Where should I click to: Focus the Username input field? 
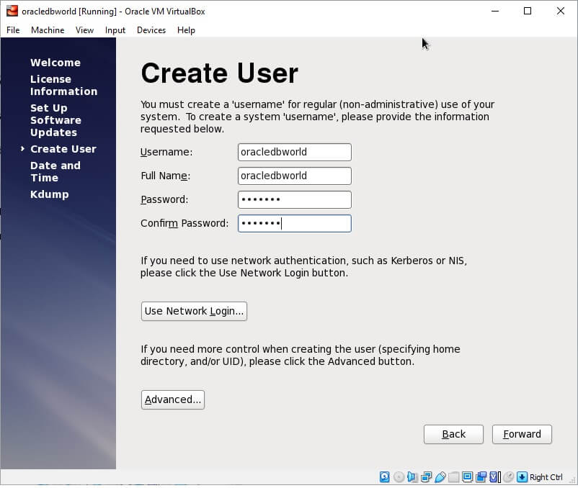pyautogui.click(x=295, y=152)
